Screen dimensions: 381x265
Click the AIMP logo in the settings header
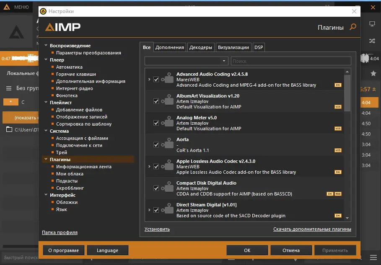coord(63,27)
